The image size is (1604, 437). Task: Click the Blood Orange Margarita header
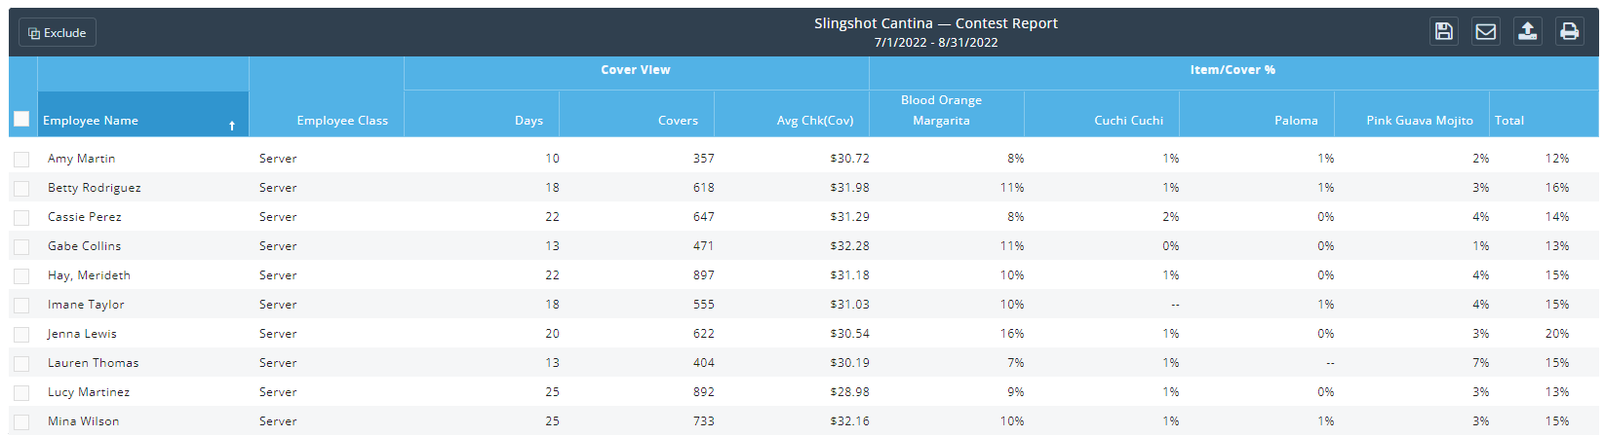point(941,111)
